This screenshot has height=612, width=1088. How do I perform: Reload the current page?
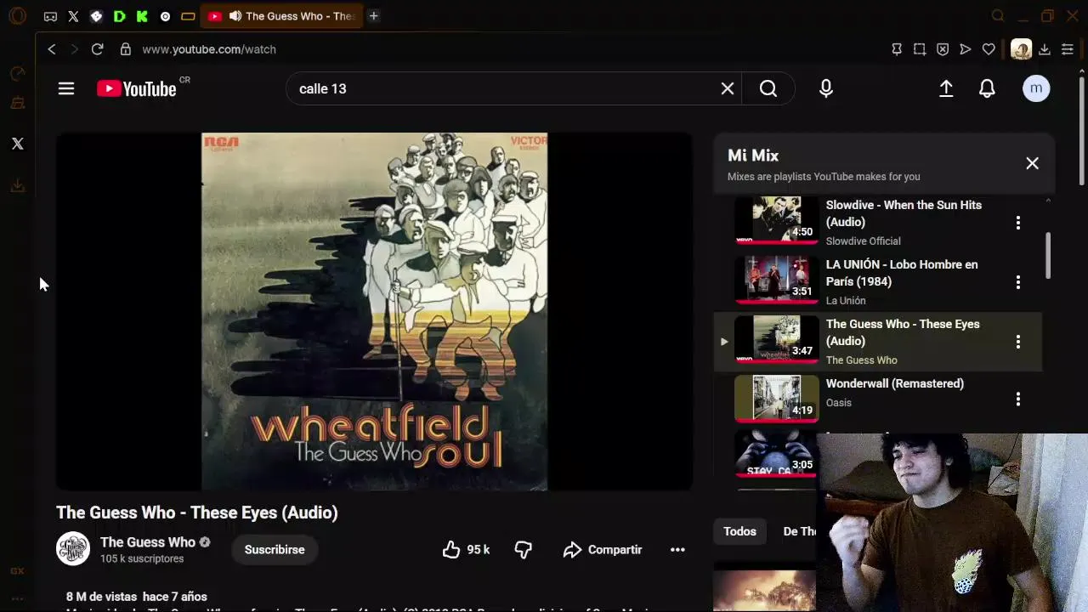click(x=97, y=49)
